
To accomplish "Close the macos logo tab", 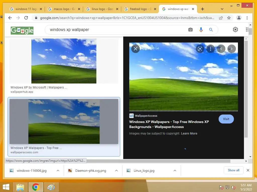I will [79, 9].
